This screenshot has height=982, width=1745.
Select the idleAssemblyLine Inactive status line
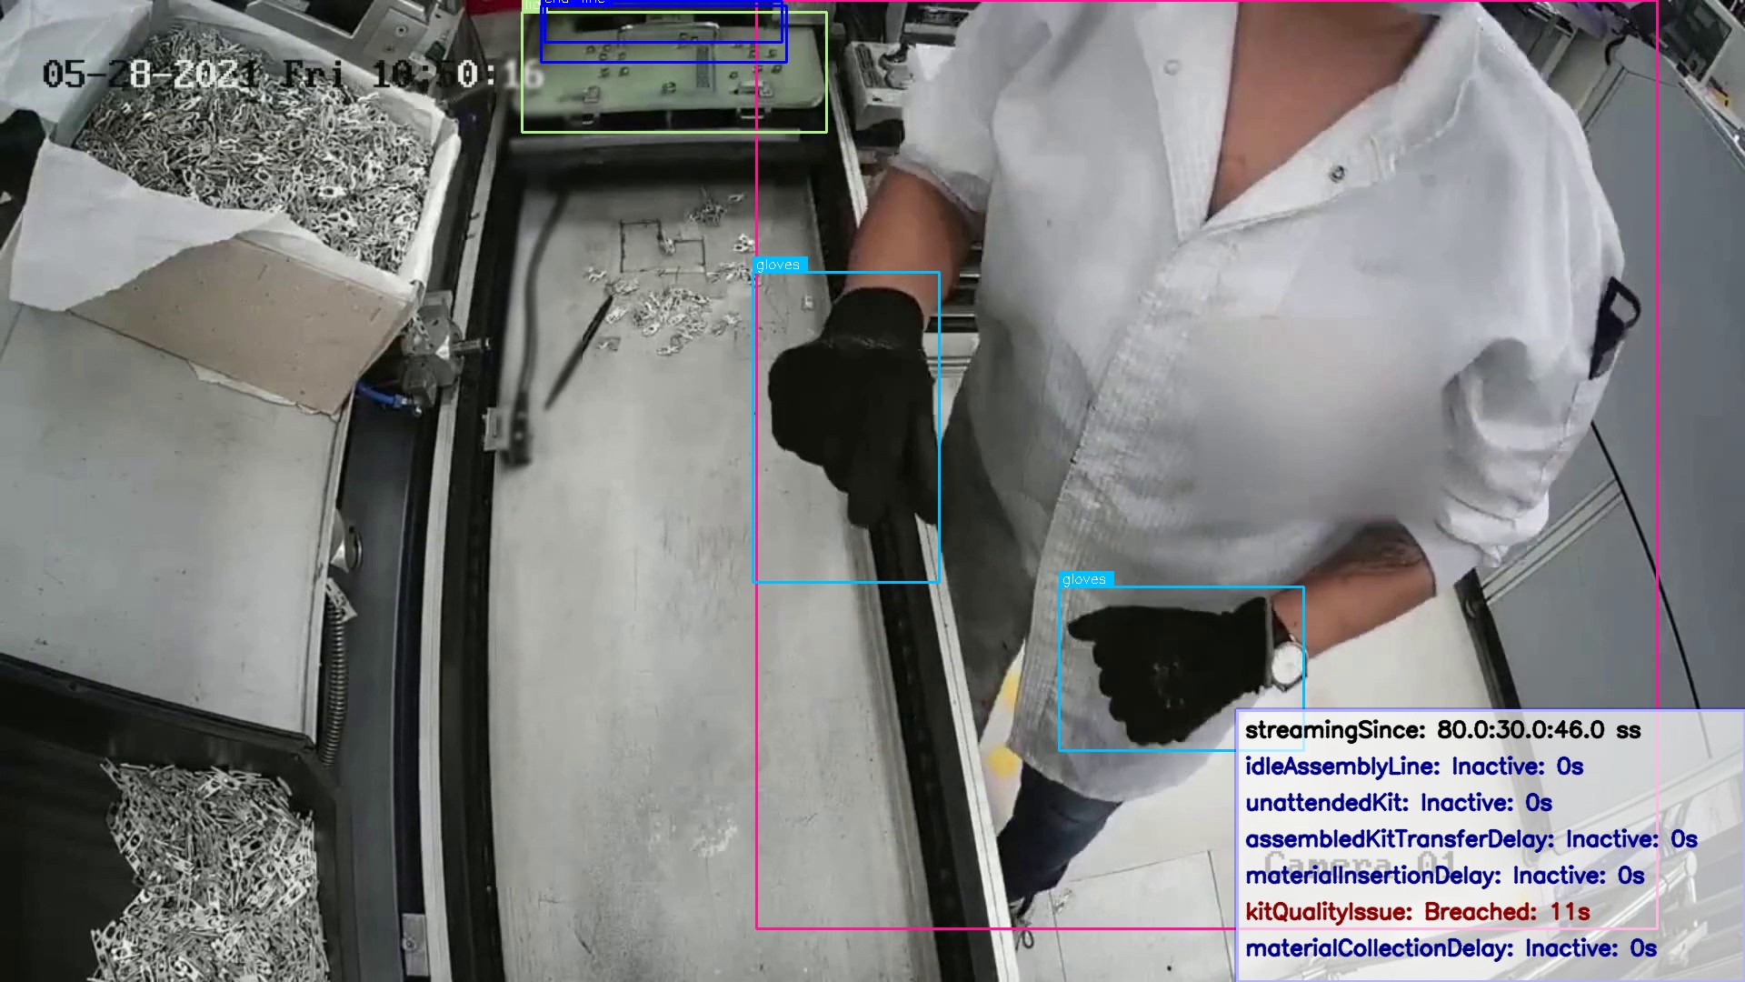pos(1413,767)
